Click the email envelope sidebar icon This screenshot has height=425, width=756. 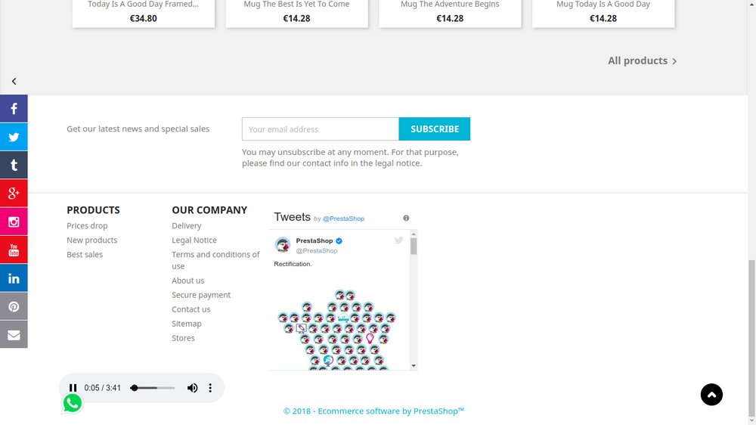[14, 334]
